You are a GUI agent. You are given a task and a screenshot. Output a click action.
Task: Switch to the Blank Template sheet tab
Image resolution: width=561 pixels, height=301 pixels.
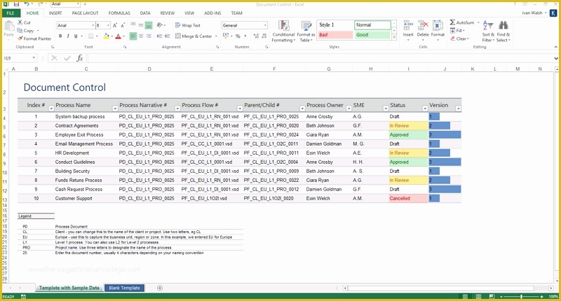tap(125, 288)
